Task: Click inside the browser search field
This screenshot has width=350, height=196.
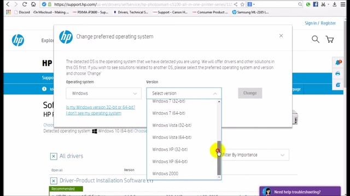Action: [276, 4]
